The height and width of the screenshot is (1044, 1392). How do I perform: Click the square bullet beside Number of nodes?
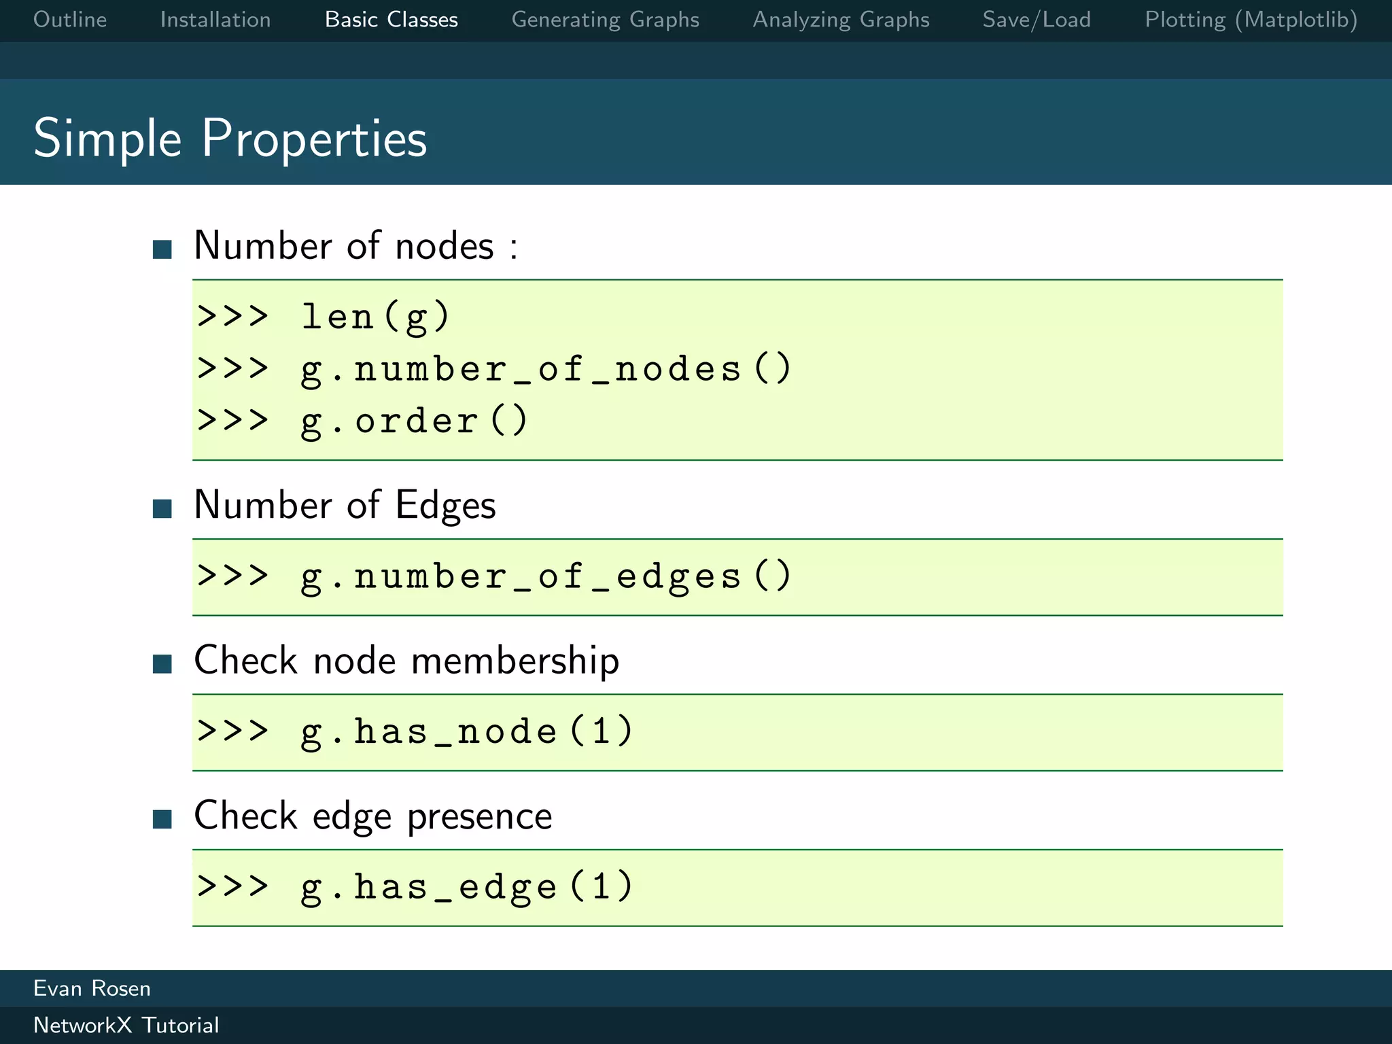162,249
